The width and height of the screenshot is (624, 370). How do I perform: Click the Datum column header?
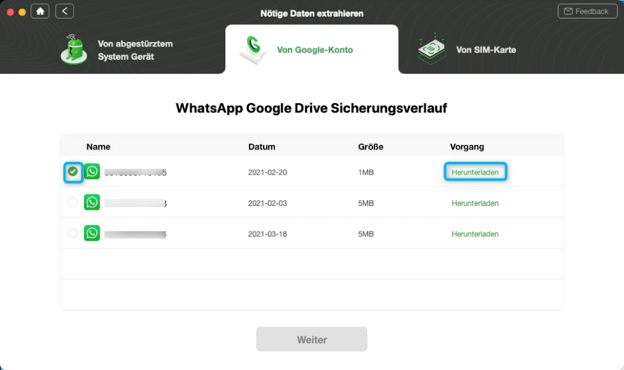pos(262,147)
